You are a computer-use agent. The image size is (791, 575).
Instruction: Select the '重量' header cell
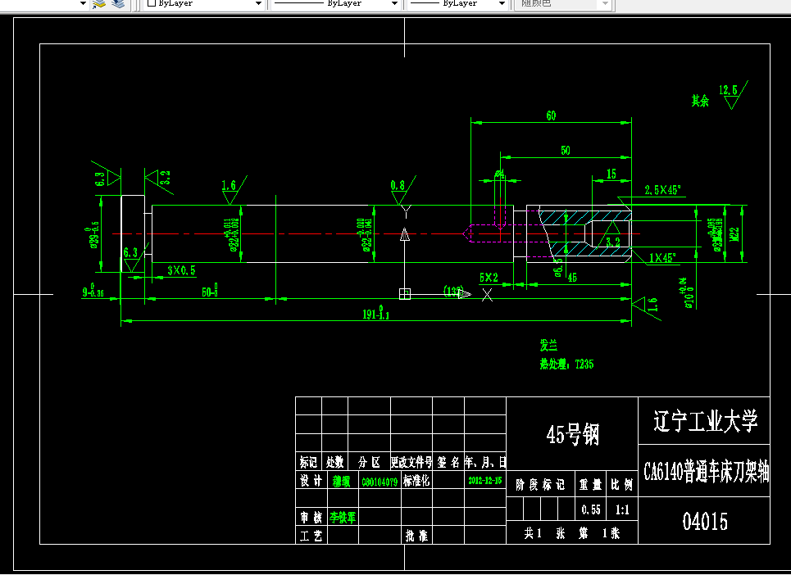(590, 485)
